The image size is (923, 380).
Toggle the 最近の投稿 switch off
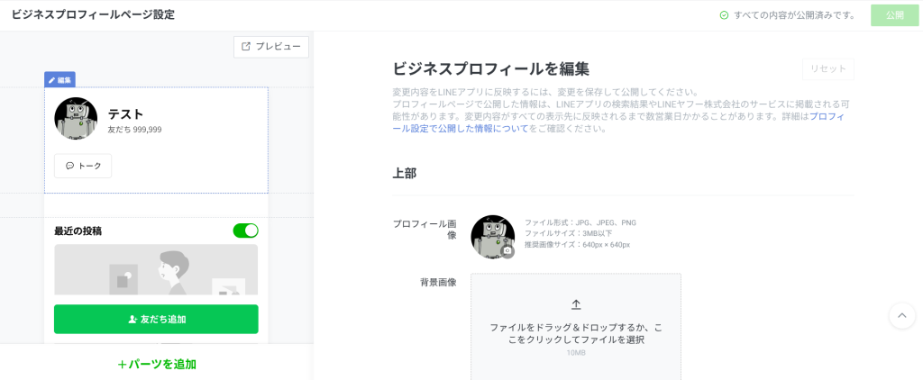(245, 231)
